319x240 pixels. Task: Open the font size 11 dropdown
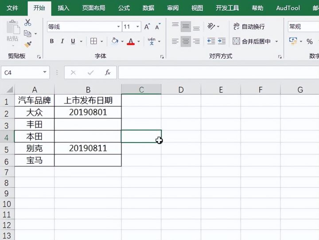[x=138, y=27]
